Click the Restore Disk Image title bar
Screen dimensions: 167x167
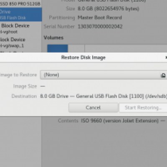pyautogui.click(x=83, y=58)
